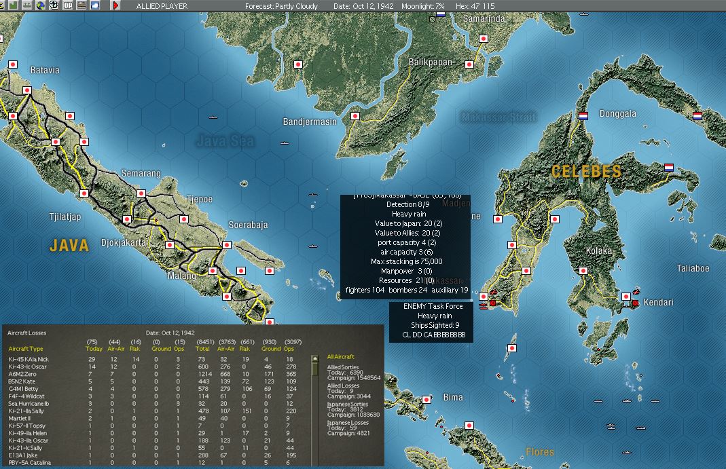The width and height of the screenshot is (726, 469).
Task: Open the OP operations toolbar button
Action: pos(68,5)
